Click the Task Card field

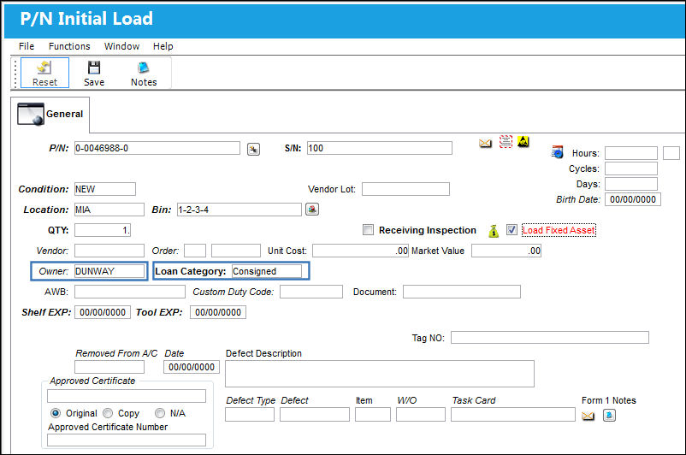(x=513, y=414)
